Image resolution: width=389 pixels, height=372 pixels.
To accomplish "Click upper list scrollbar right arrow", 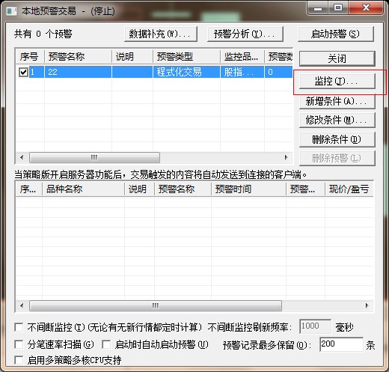I will coord(286,157).
